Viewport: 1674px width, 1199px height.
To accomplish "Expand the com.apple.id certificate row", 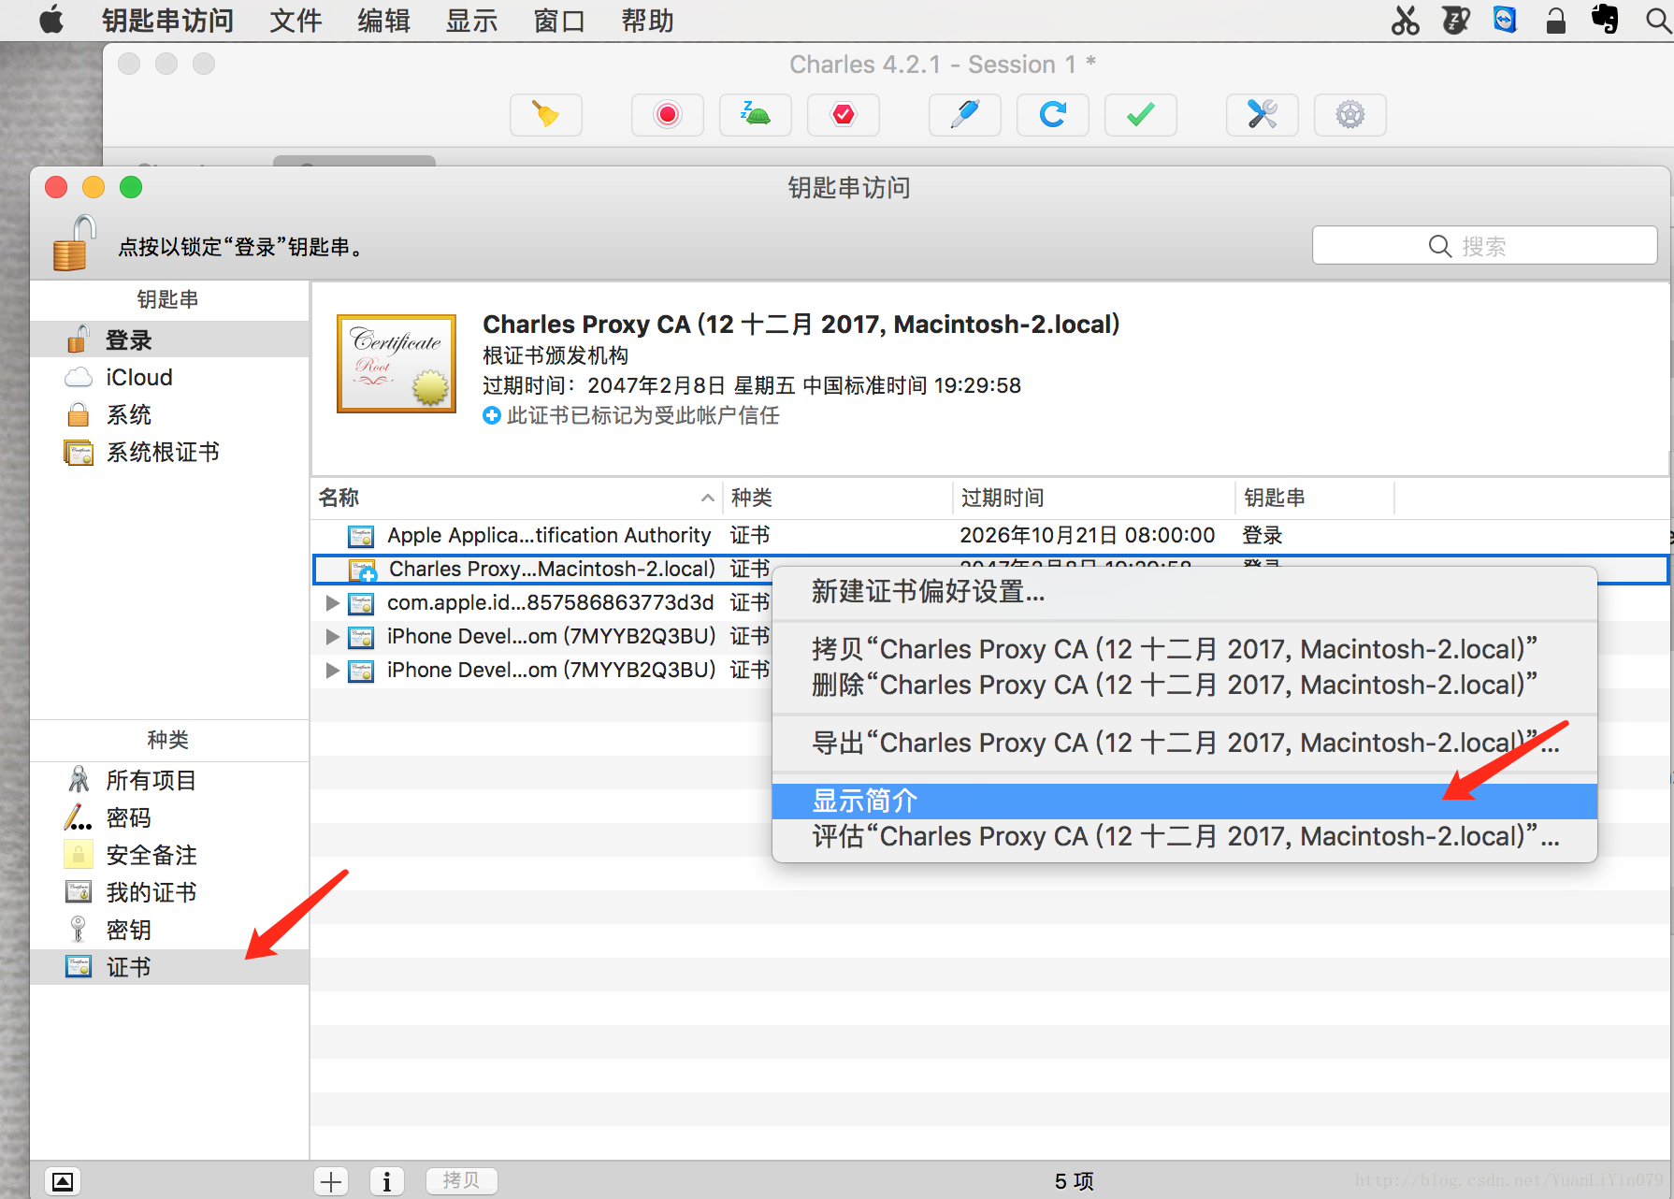I will pos(332,603).
